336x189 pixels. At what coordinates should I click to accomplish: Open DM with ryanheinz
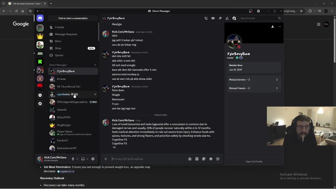pyautogui.click(x=73, y=94)
